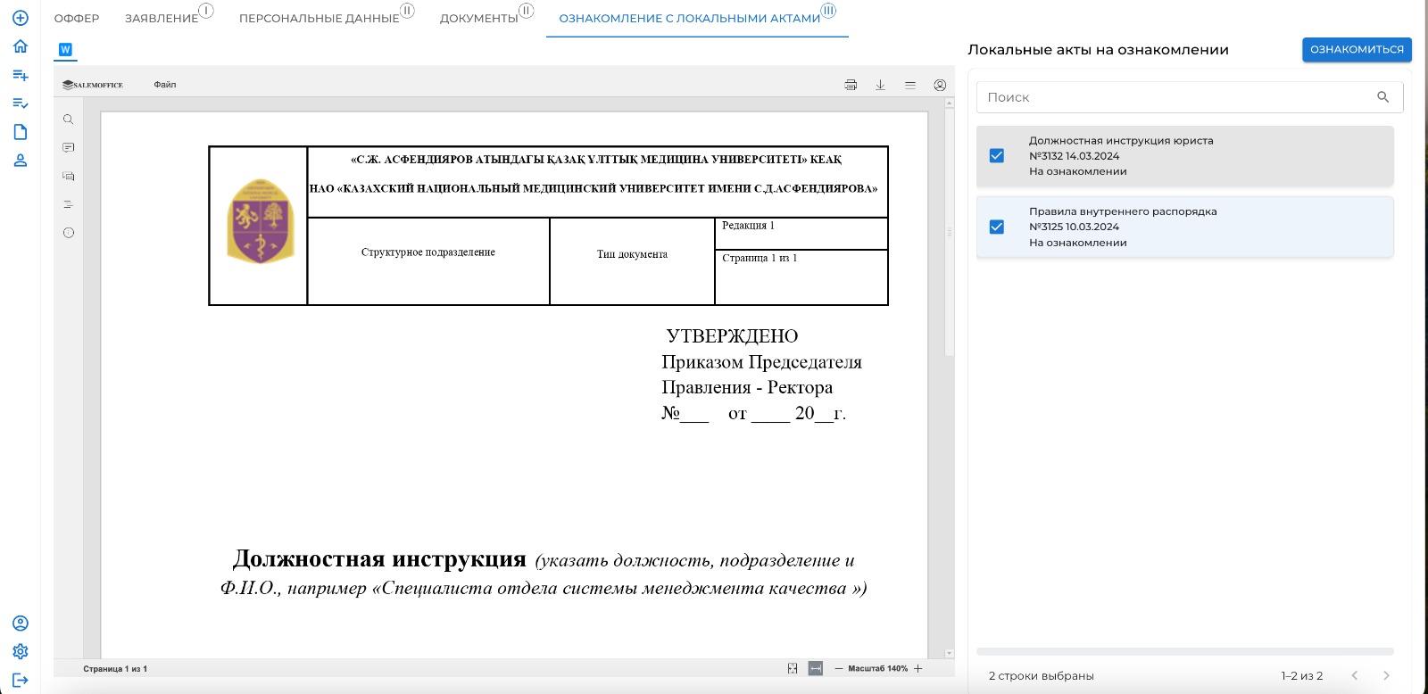The image size is (1428, 694).
Task: Switch to the ДОКУМЕНТЫ tab
Action: [x=478, y=19]
